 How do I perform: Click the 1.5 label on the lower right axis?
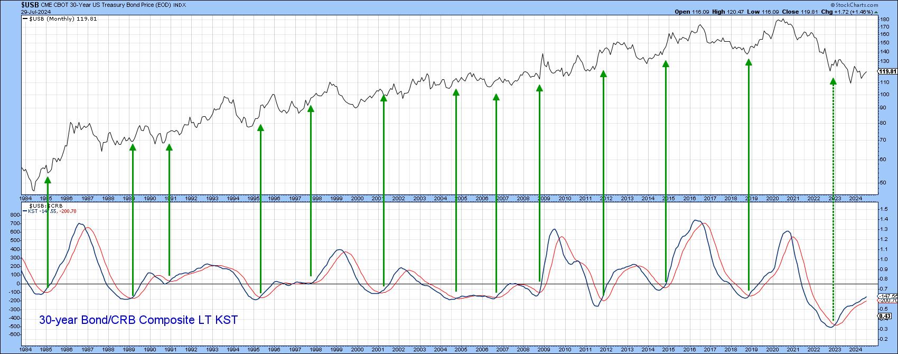click(x=885, y=210)
